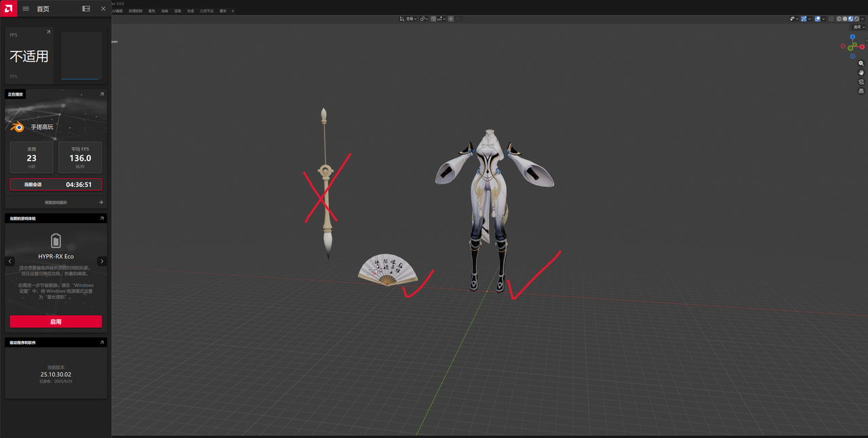The image size is (868, 438).
Task: Toggle the show gizmo button
Action: coord(804,19)
